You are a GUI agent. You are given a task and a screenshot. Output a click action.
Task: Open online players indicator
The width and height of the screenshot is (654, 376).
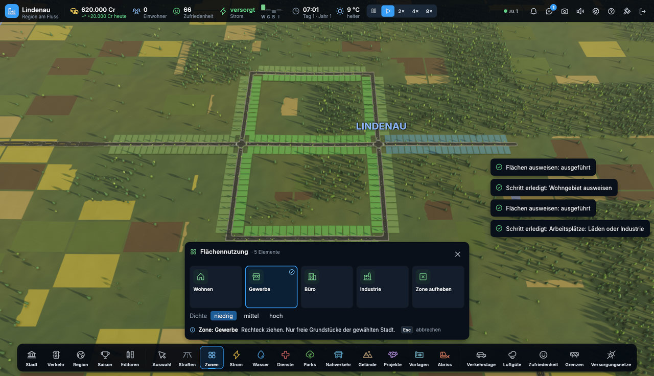click(x=511, y=11)
